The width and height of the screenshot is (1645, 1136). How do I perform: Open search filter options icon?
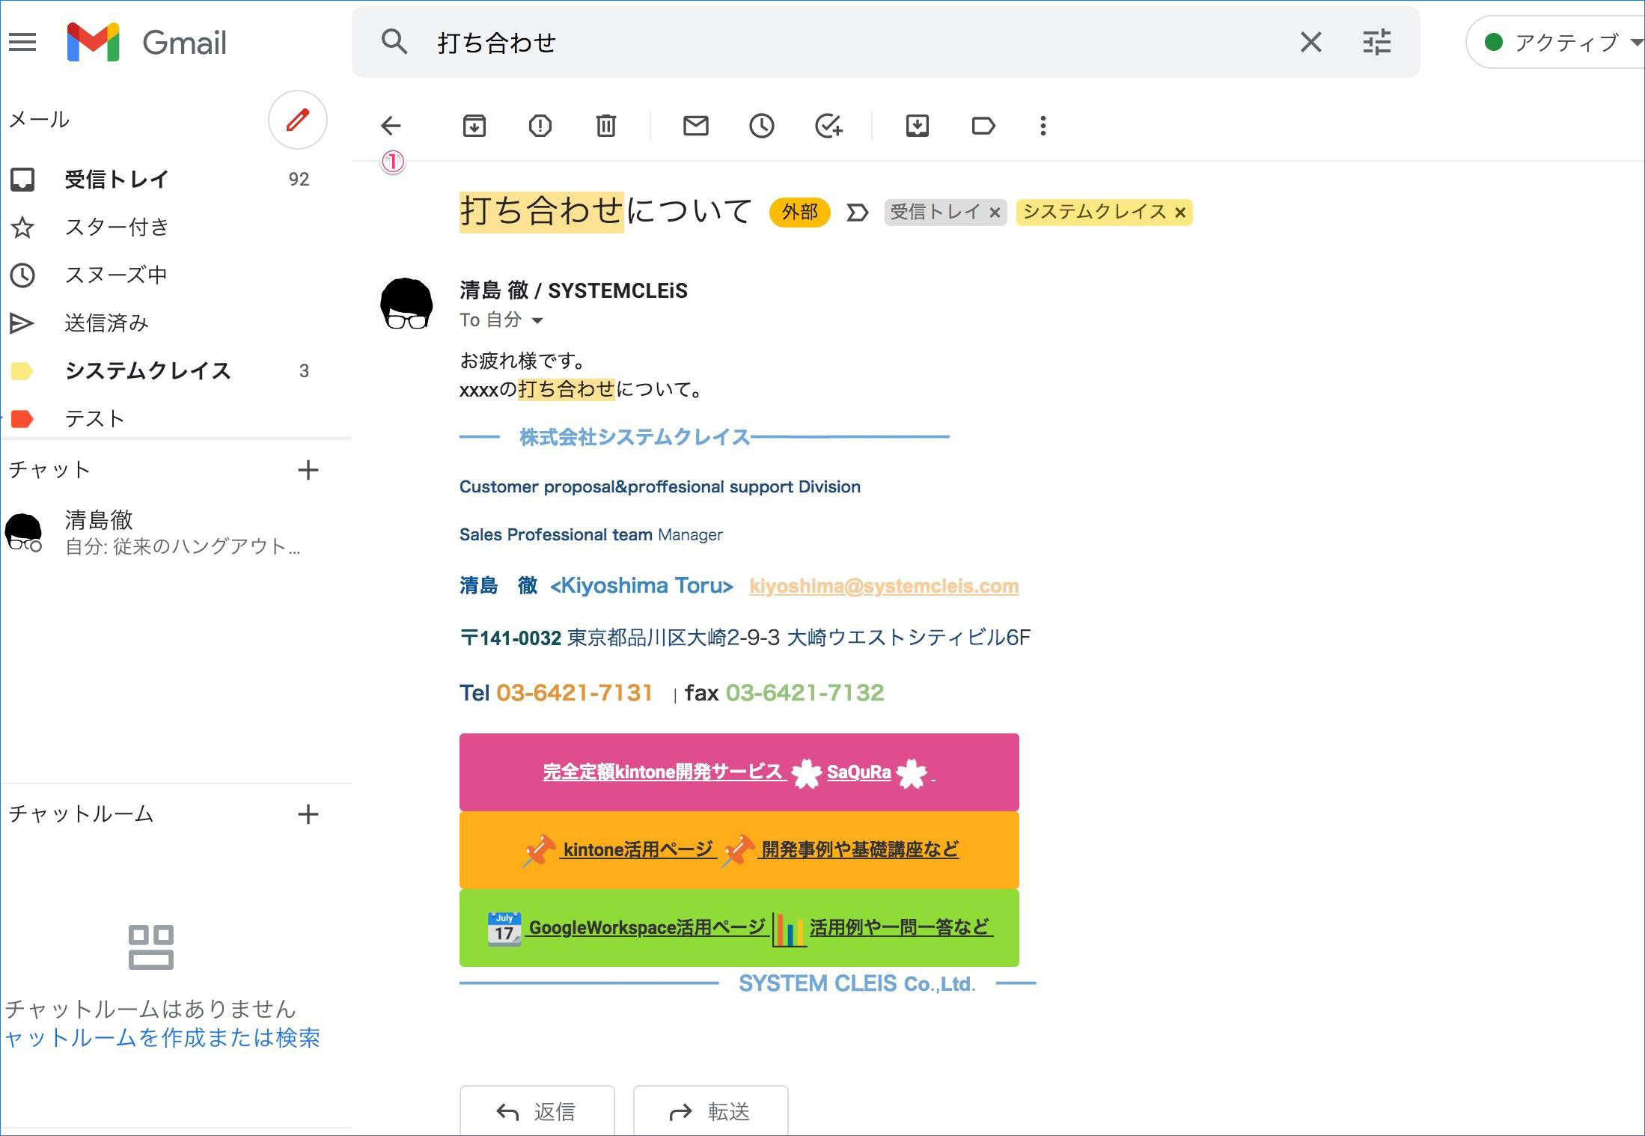pyautogui.click(x=1376, y=42)
